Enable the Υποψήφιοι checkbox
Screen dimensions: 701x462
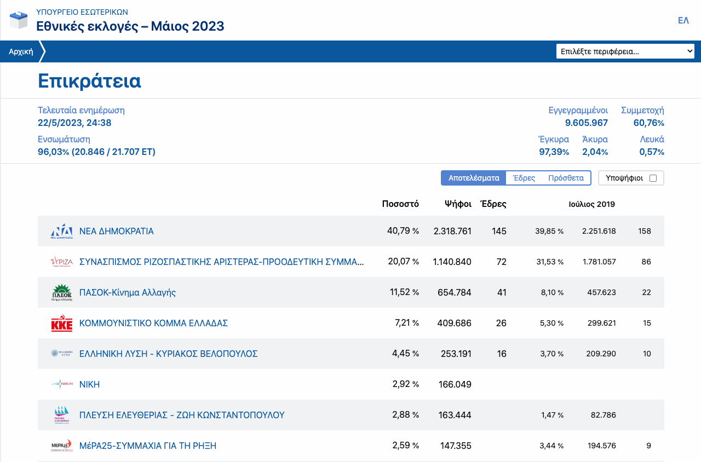click(x=653, y=178)
